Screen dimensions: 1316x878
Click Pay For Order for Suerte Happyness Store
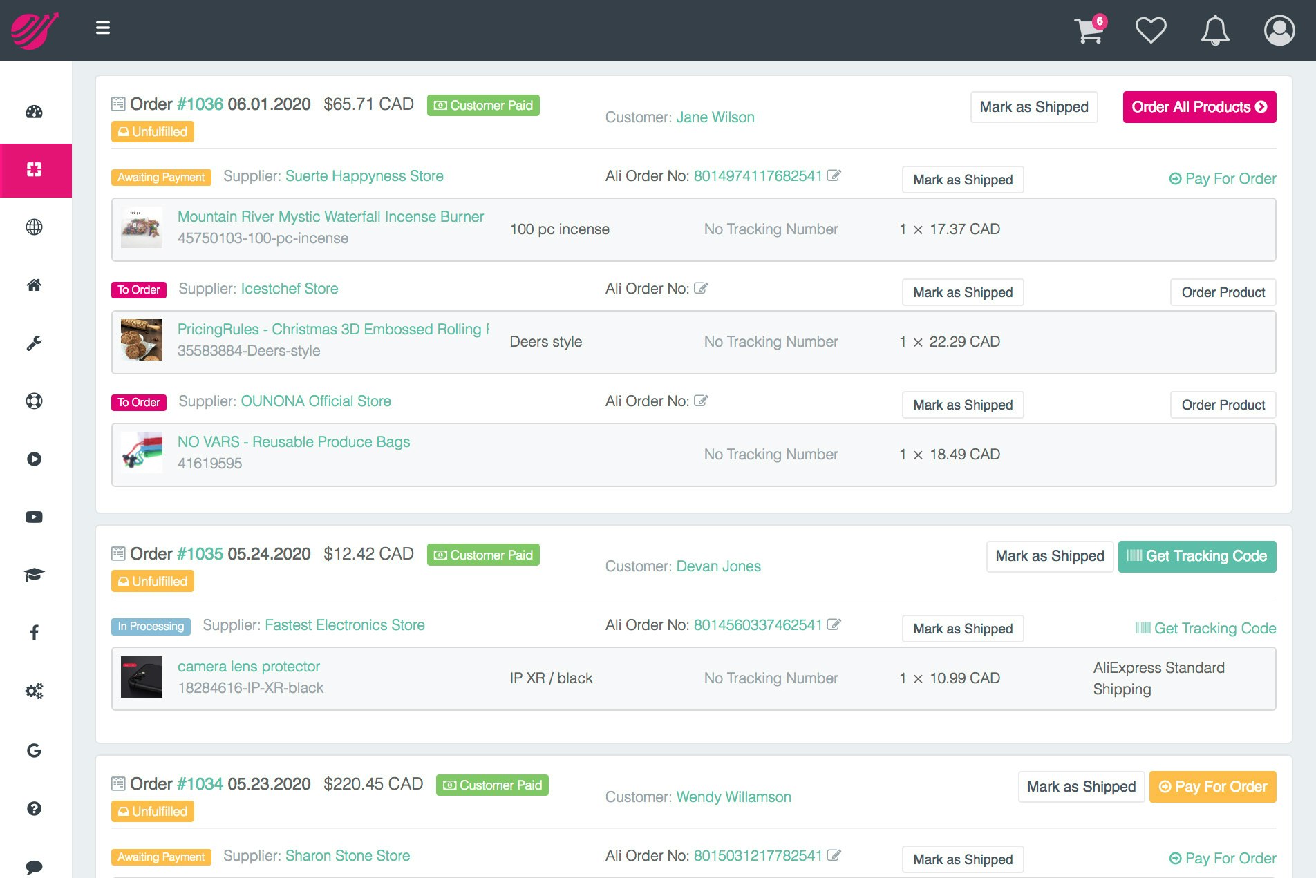coord(1223,179)
